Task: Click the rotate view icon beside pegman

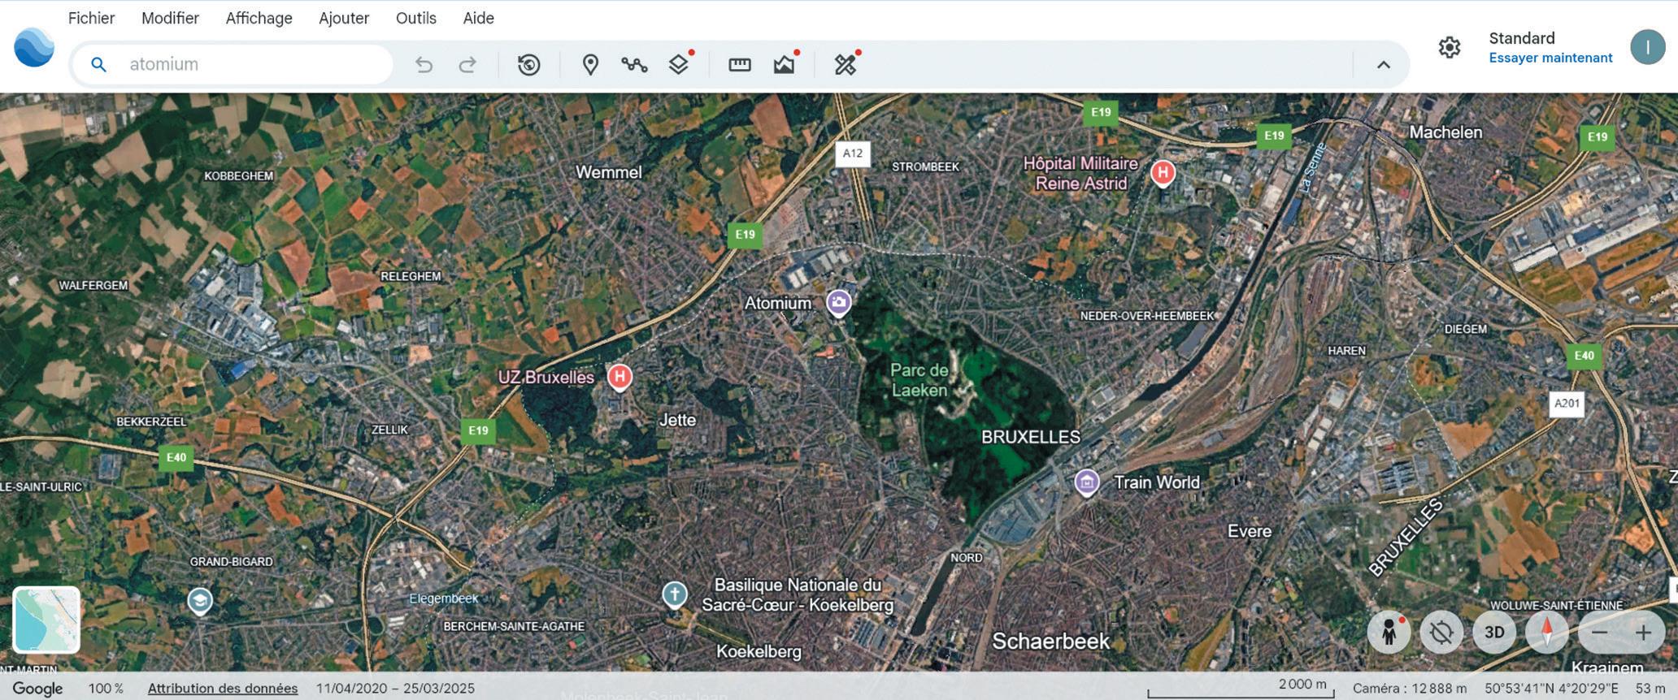Action: 1441,632
